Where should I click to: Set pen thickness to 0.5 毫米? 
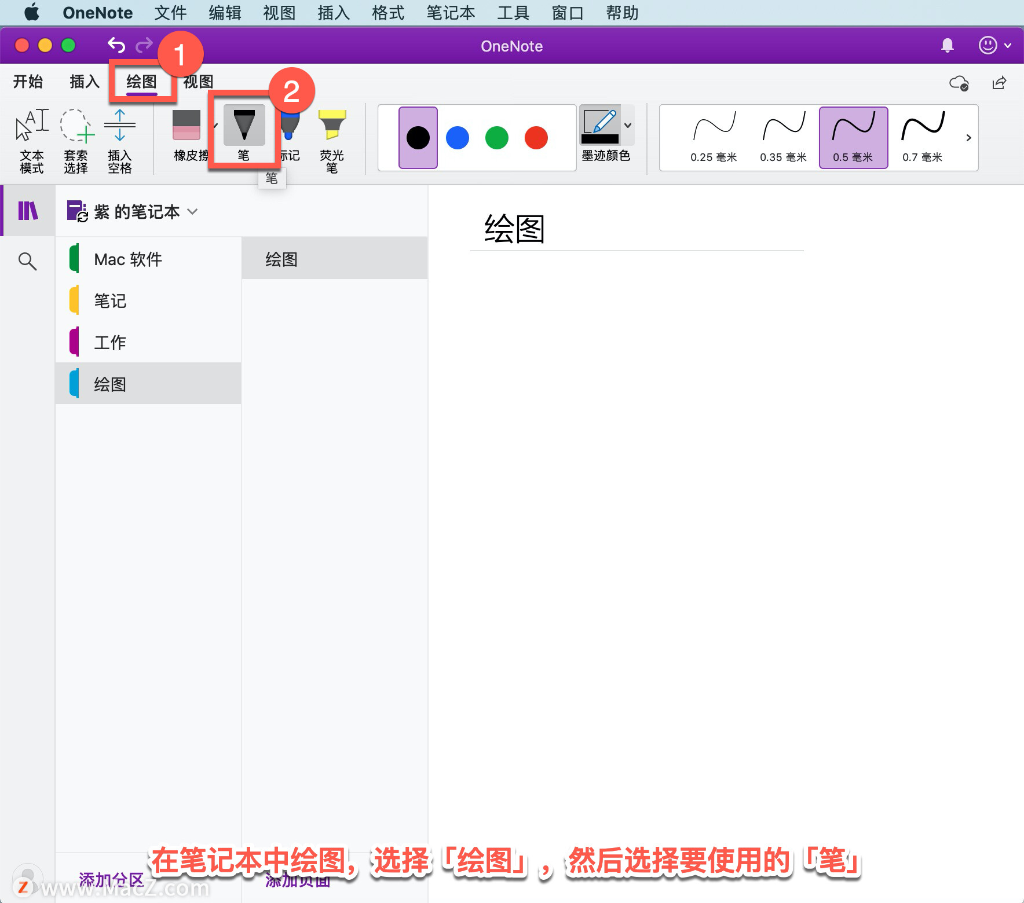853,138
